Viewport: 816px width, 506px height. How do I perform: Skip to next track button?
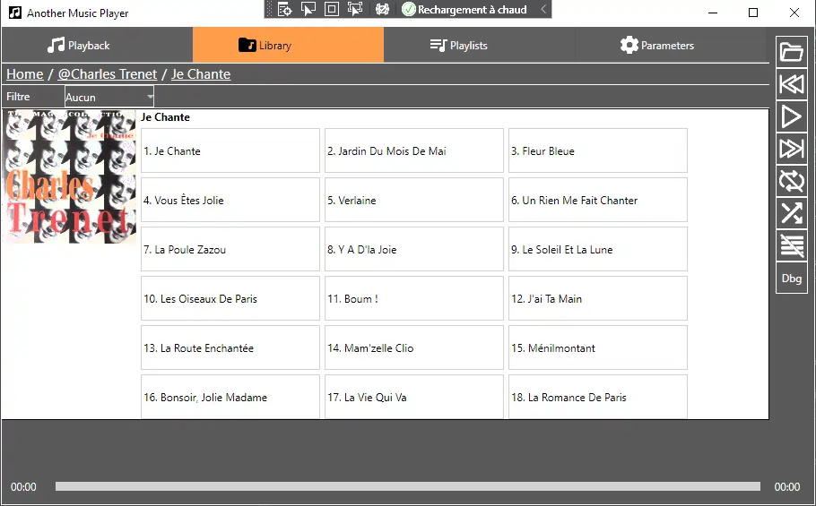tap(791, 149)
